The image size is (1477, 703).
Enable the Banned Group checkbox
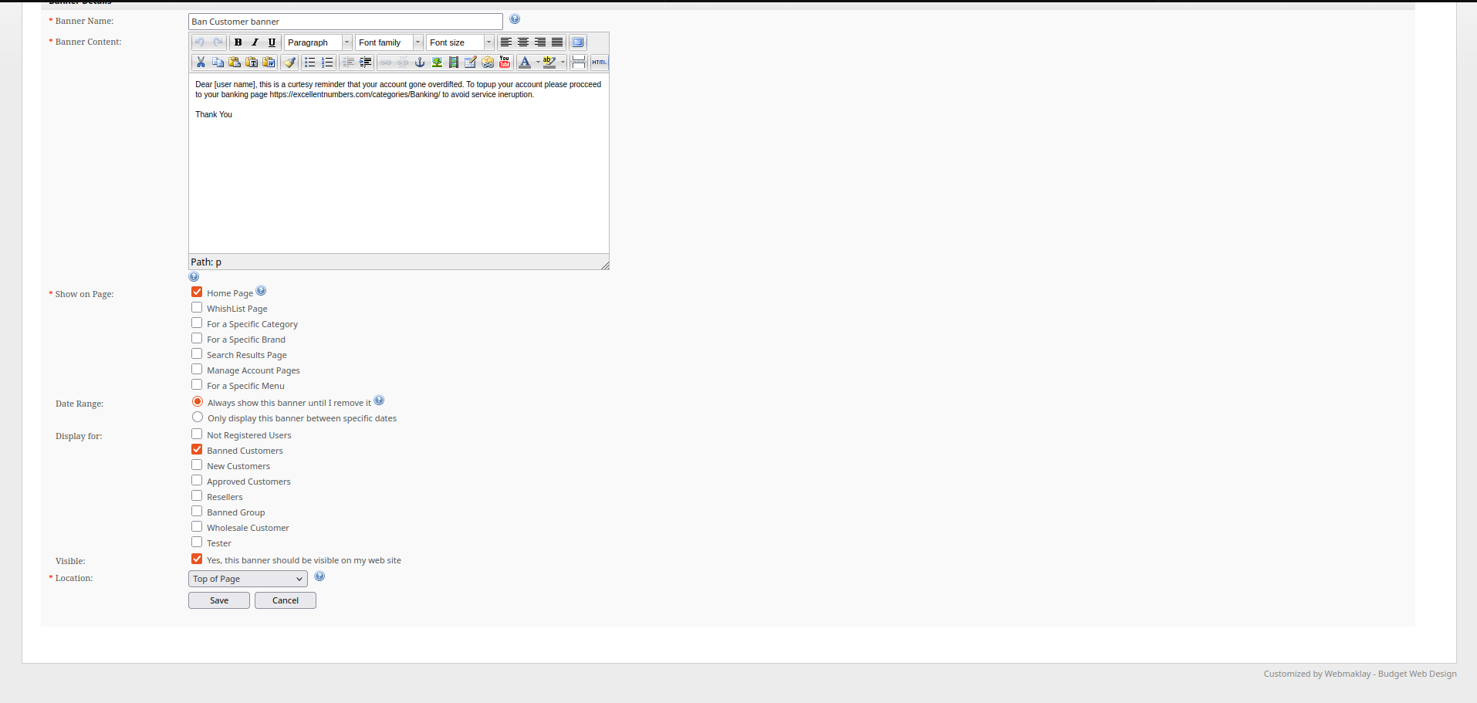pos(197,511)
